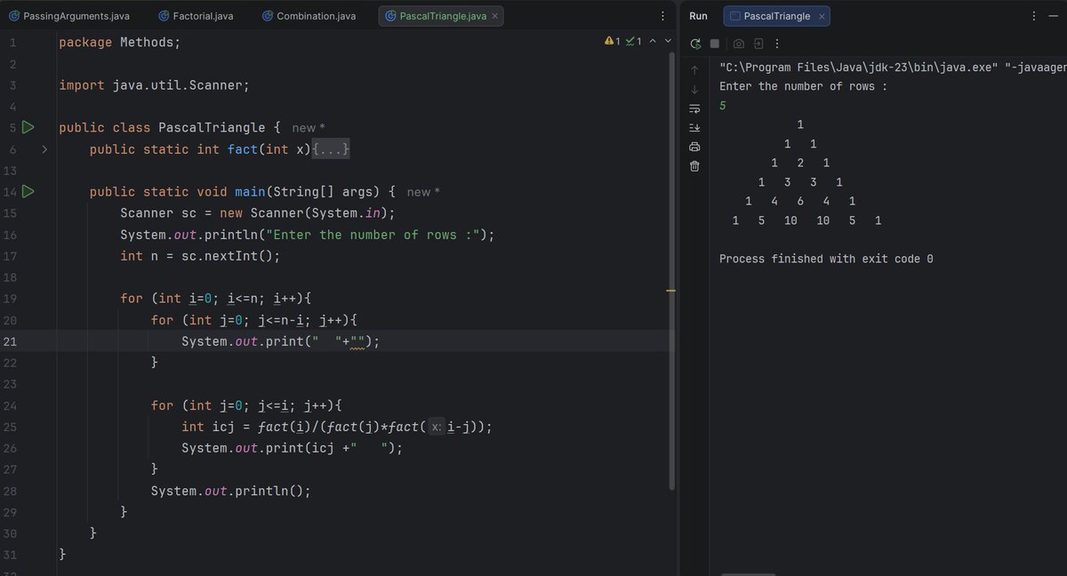Click the print console output icon
This screenshot has height=576, width=1067.
pos(695,147)
